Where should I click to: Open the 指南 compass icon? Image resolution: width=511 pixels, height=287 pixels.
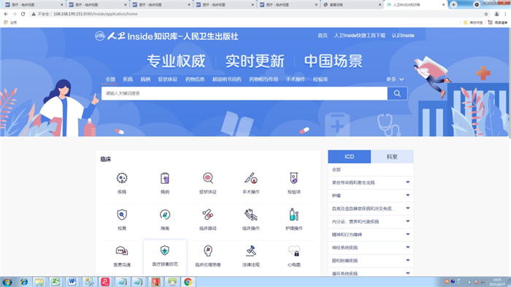point(165,215)
